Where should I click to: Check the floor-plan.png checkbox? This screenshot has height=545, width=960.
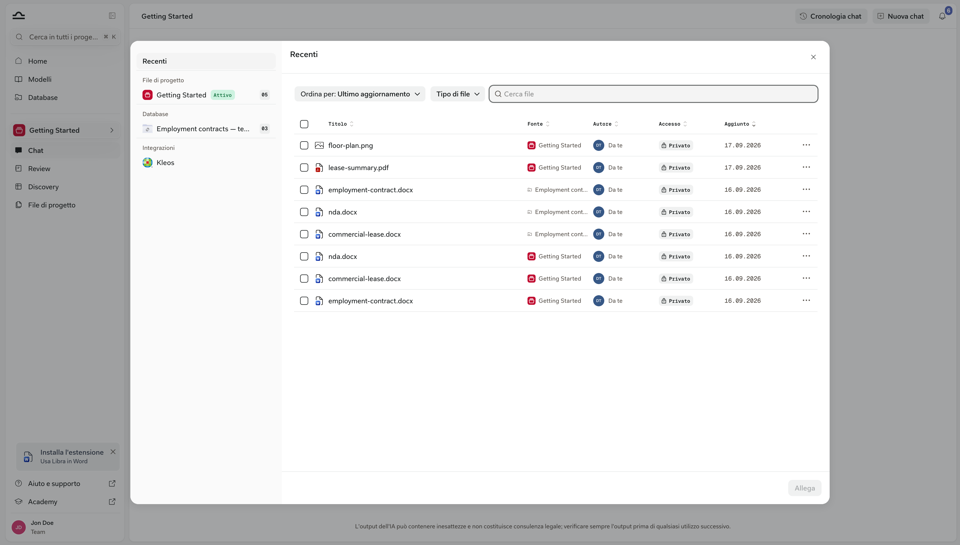(x=304, y=145)
